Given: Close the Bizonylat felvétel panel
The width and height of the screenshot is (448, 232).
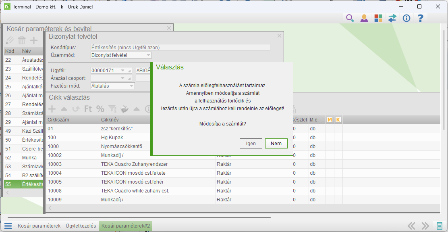Looking at the screenshot, I should [x=279, y=36].
